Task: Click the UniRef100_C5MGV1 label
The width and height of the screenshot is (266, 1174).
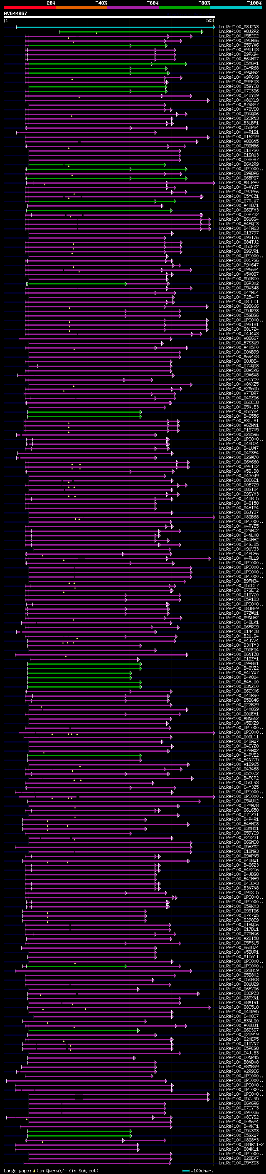Action: click(x=239, y=64)
